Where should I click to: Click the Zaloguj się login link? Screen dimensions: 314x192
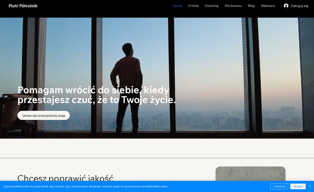tap(299, 6)
